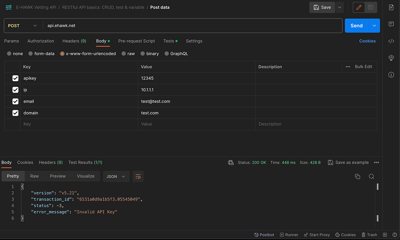Open the JSON response format dropdown
400x240 pixels.
(116, 176)
